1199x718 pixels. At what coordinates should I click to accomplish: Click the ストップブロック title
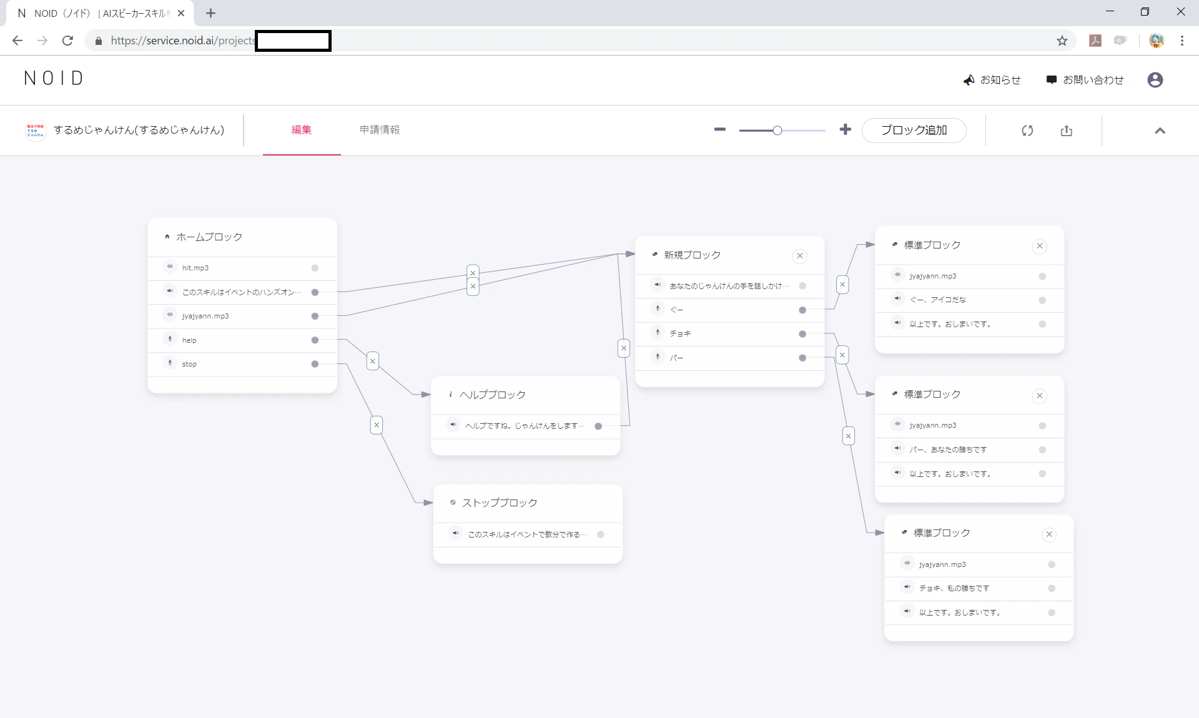[500, 503]
